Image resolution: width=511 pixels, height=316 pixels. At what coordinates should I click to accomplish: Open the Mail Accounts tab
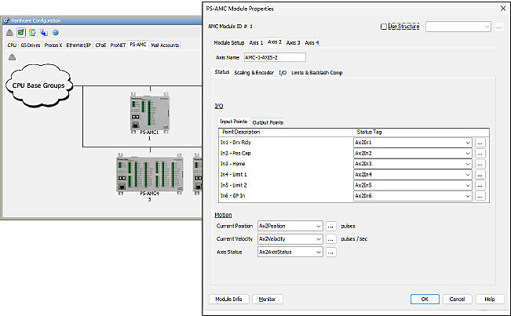click(165, 45)
